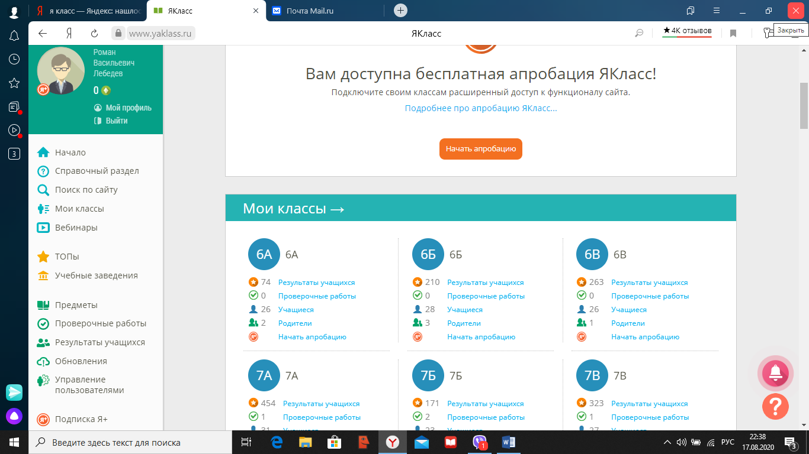The image size is (809, 454).
Task: Click the browser page reload icon
Action: (94, 33)
